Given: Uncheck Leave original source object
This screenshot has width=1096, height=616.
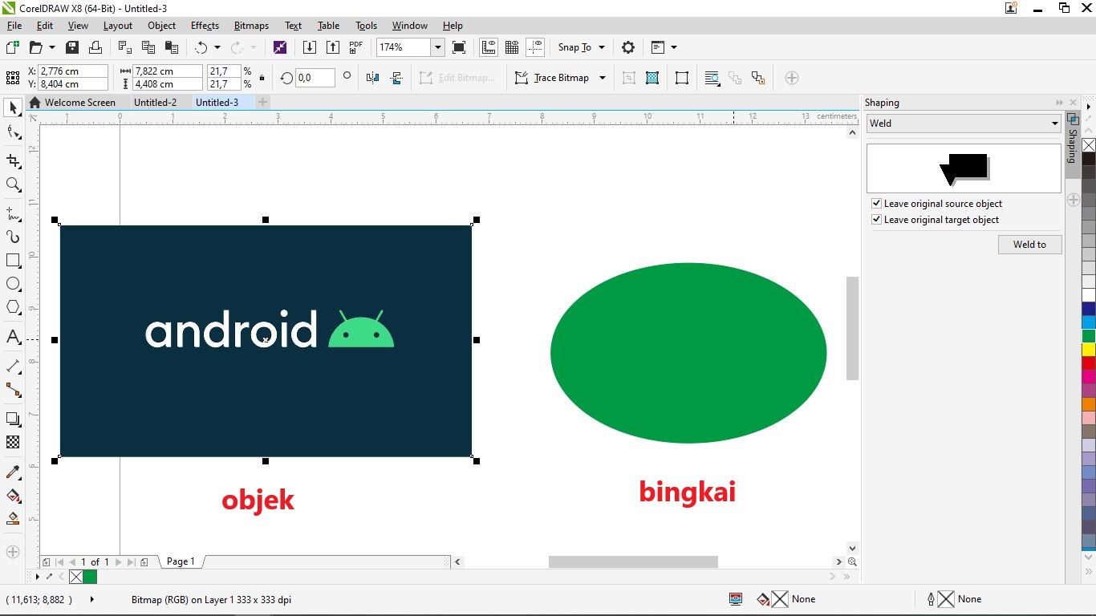Looking at the screenshot, I should [876, 204].
